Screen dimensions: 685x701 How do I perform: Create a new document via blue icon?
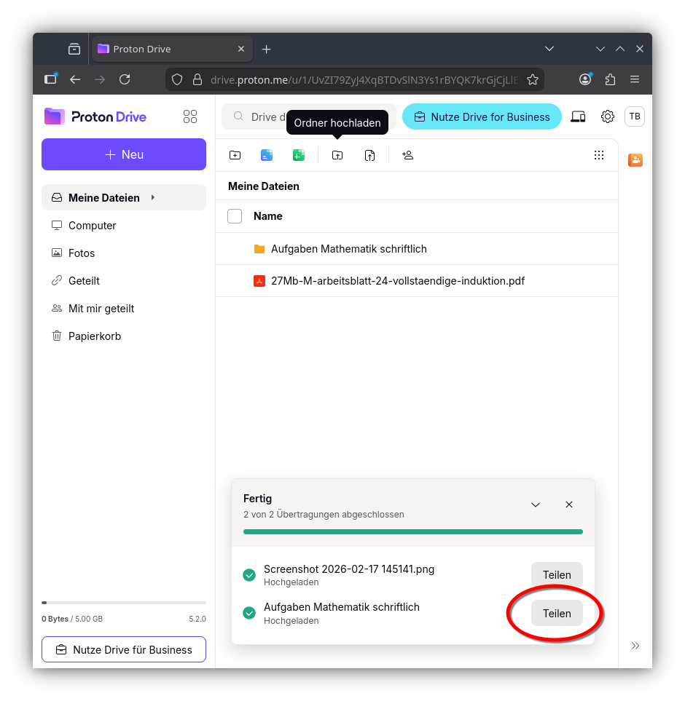coord(267,155)
